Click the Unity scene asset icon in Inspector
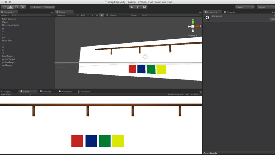The image size is (275, 155). tap(207, 18)
